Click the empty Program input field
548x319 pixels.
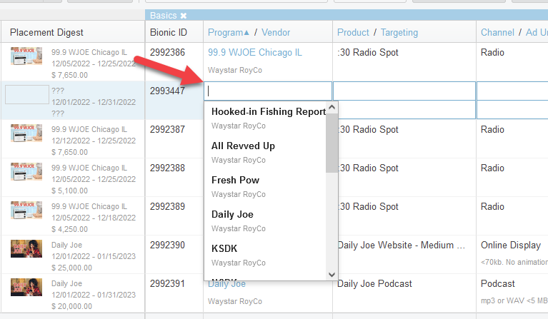(x=268, y=91)
